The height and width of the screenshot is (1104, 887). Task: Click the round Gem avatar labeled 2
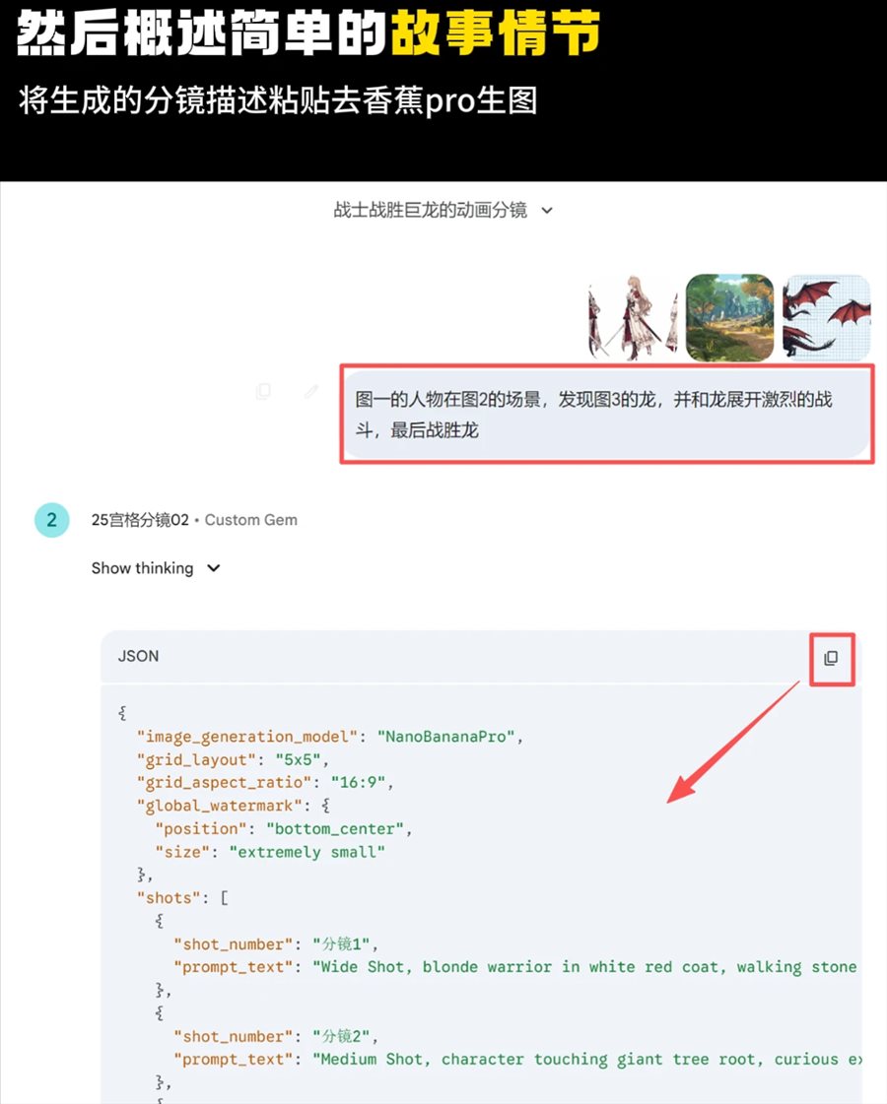[52, 520]
